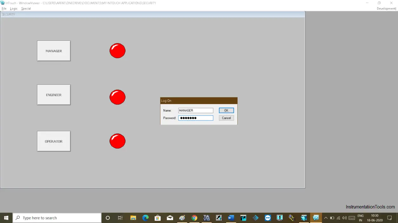Confirm login with OK button
Image resolution: width=398 pixels, height=223 pixels.
pos(226,110)
